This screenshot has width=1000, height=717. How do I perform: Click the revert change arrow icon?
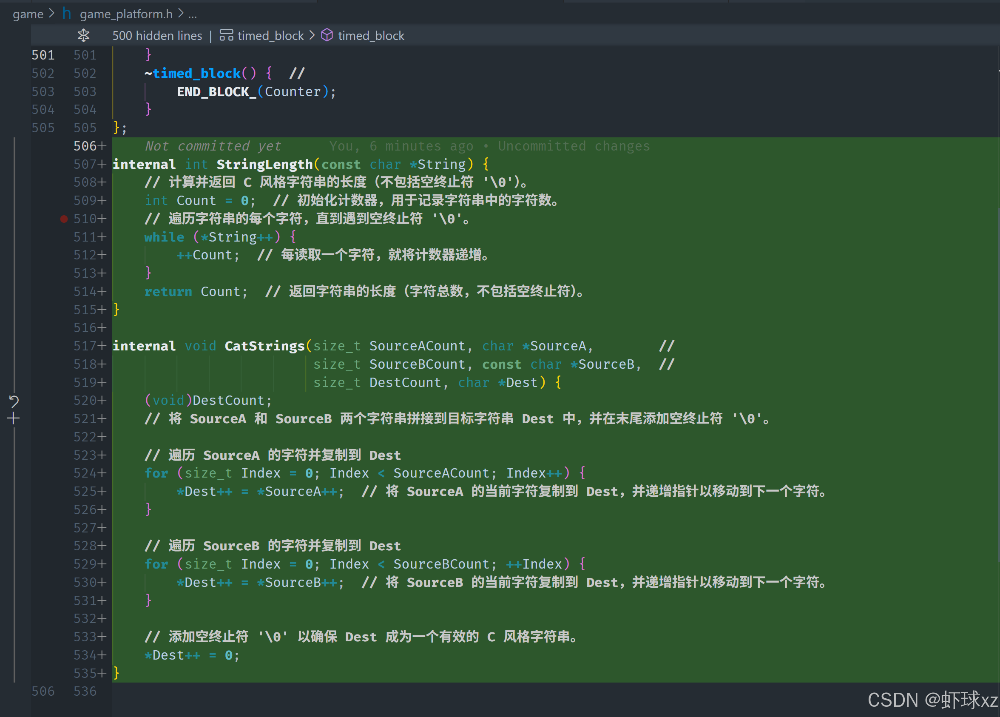coord(14,401)
